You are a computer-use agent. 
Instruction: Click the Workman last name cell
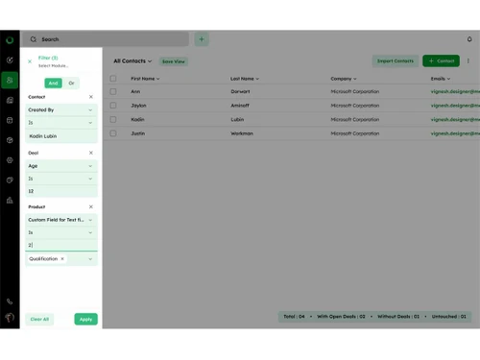pyautogui.click(x=242, y=133)
